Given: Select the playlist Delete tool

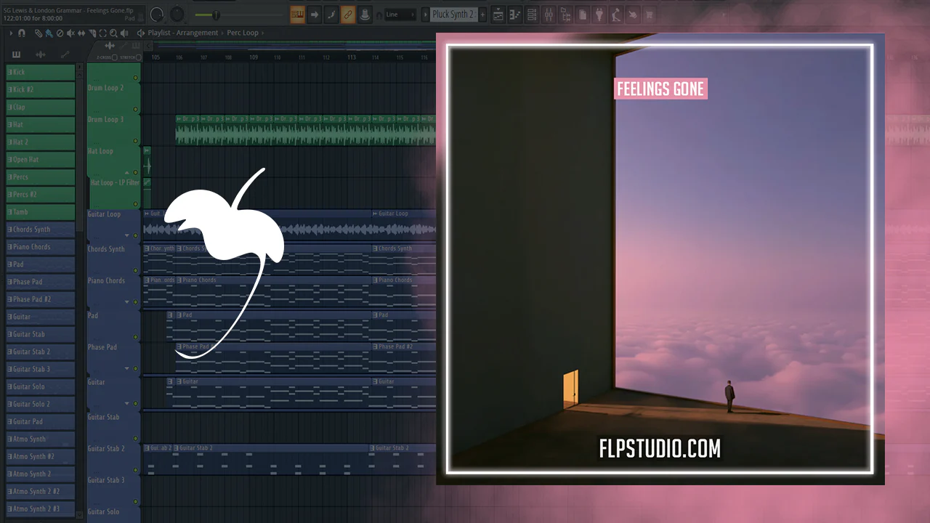Looking at the screenshot, I should (x=60, y=33).
